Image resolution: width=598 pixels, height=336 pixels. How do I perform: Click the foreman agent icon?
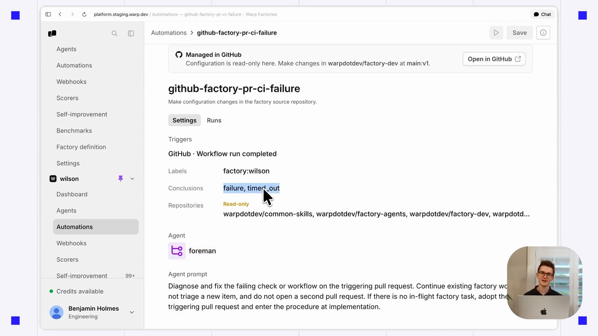tap(177, 251)
